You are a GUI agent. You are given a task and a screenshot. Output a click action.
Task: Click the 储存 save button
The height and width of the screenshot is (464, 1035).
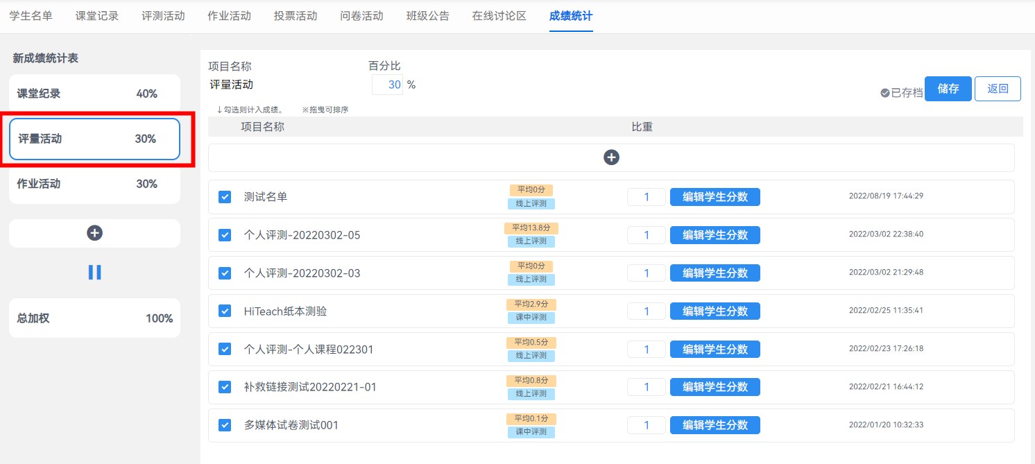tap(948, 89)
